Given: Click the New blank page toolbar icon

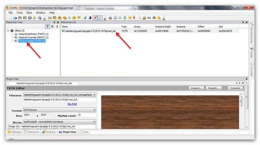Looking at the screenshot, I should 10,18.
